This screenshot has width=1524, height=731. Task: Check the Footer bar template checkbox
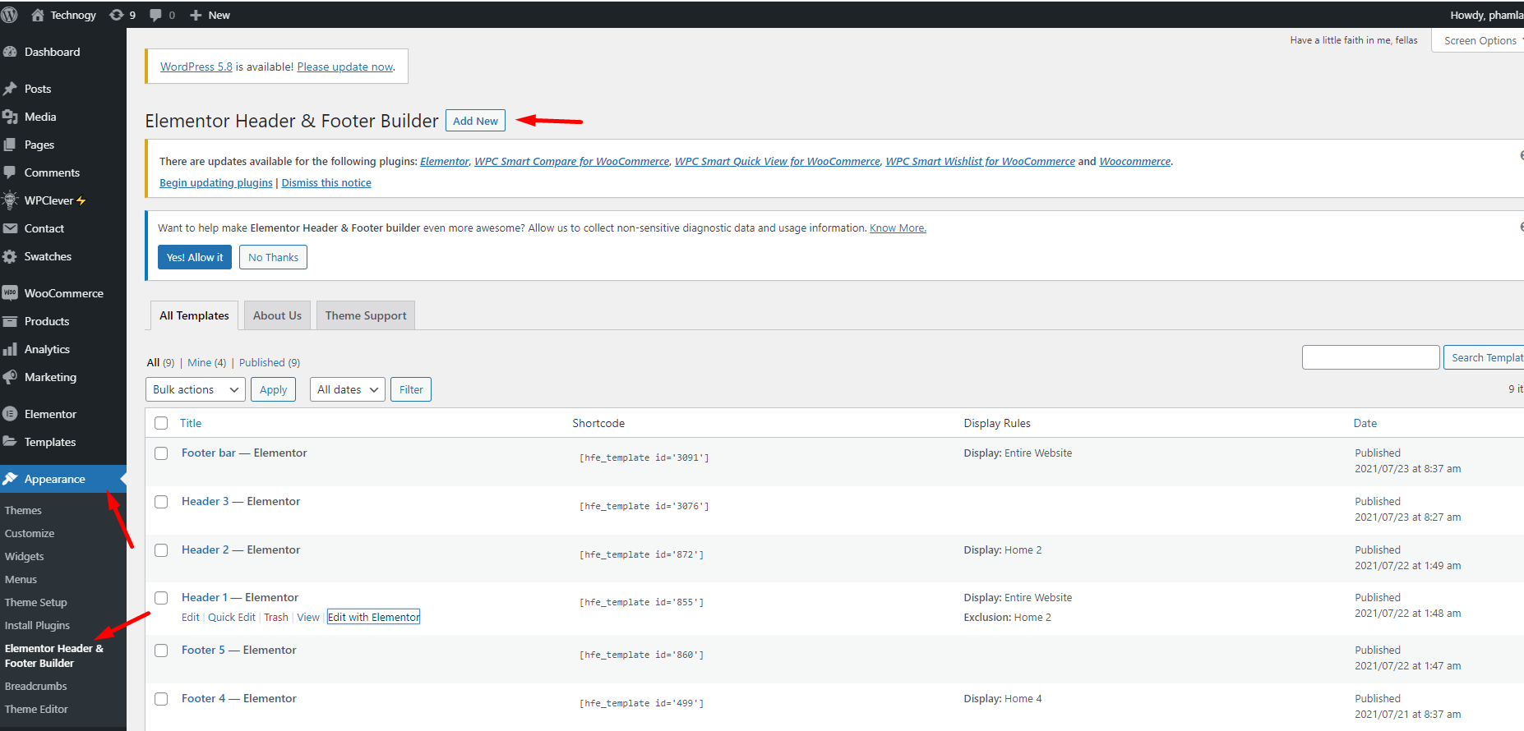pos(161,453)
